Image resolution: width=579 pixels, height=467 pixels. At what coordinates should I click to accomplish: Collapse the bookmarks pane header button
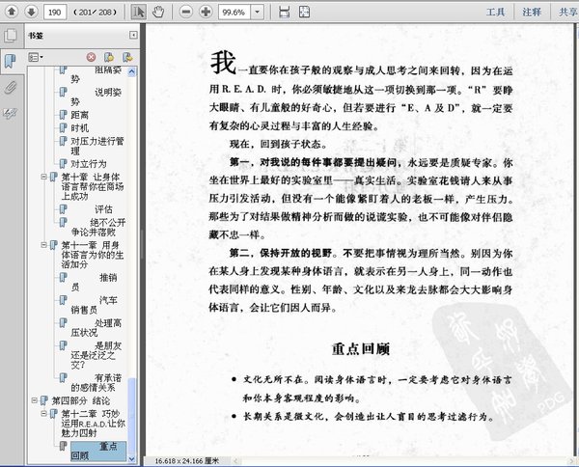click(132, 34)
